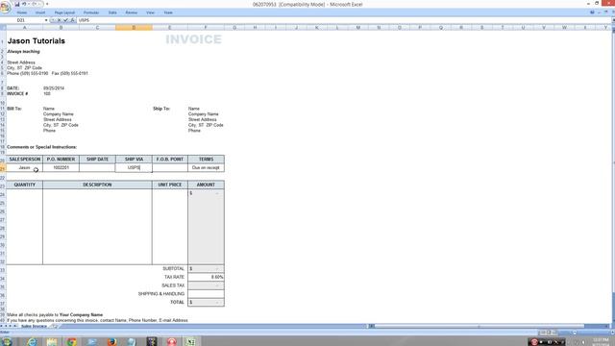This screenshot has height=346, width=615.
Task: Click the Insert Worksheet tab icon
Action: (54, 327)
